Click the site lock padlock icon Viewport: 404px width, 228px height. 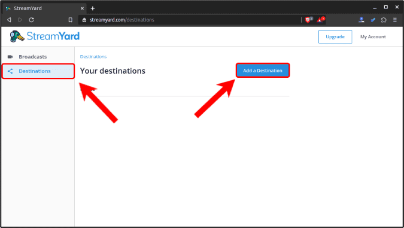[x=84, y=20]
